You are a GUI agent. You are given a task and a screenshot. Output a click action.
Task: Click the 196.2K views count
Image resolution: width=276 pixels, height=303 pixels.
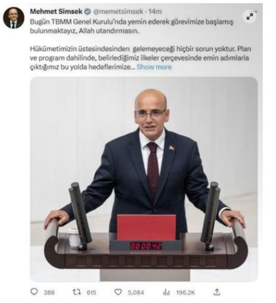pos(185,292)
